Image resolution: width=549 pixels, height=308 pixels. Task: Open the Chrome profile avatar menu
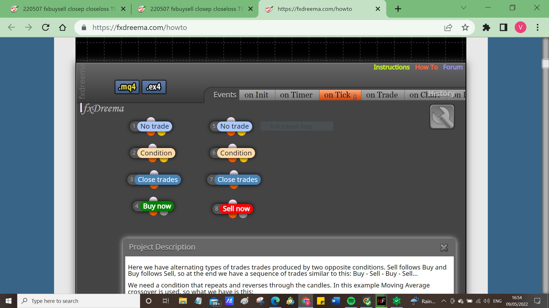click(x=520, y=27)
